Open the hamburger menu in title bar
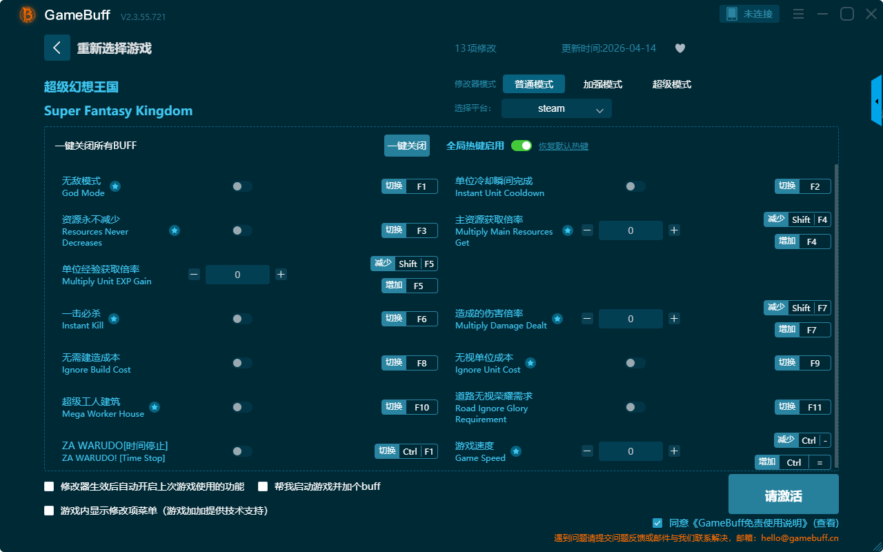Image resolution: width=883 pixels, height=552 pixels. pos(798,14)
